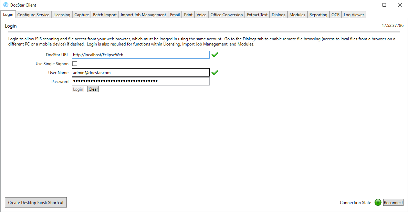Open the Configure Service tab
The height and width of the screenshot is (212, 408).
[33, 15]
